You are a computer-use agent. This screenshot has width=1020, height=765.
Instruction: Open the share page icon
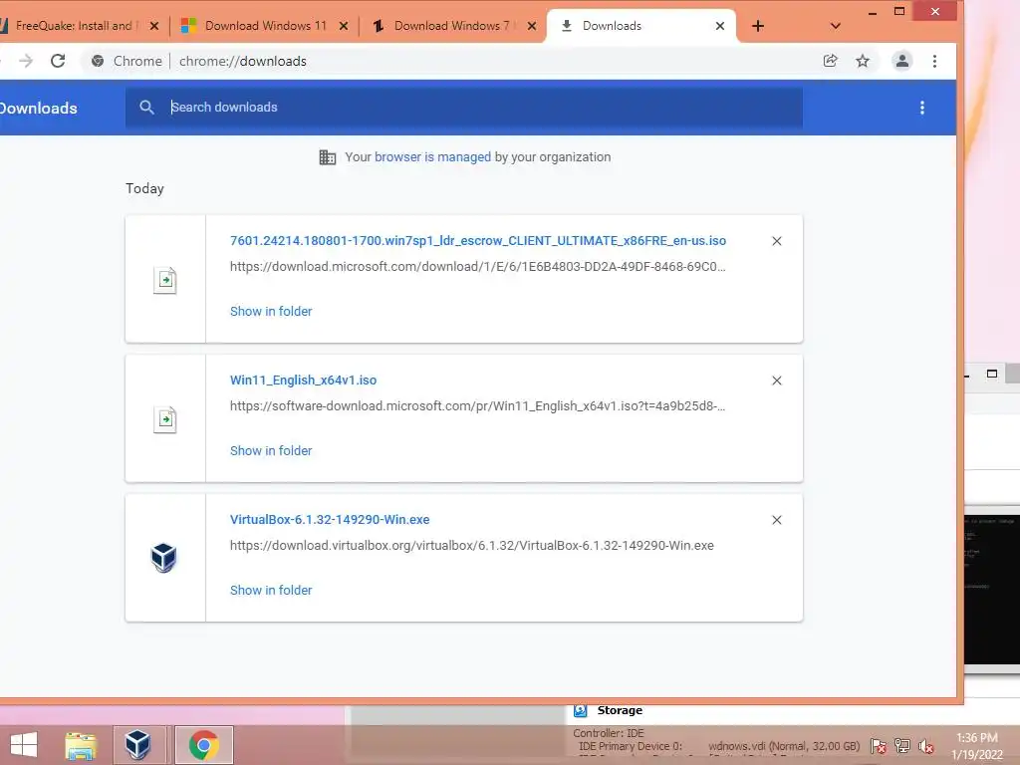pos(830,61)
